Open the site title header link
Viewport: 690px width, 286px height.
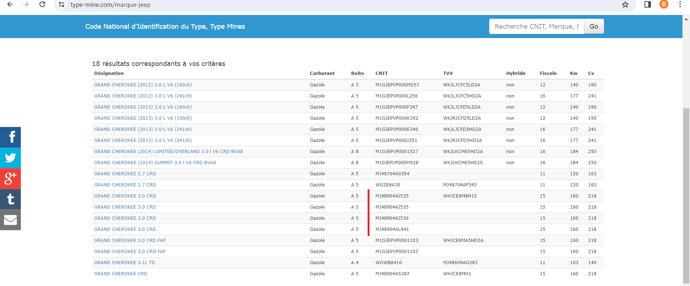165,27
